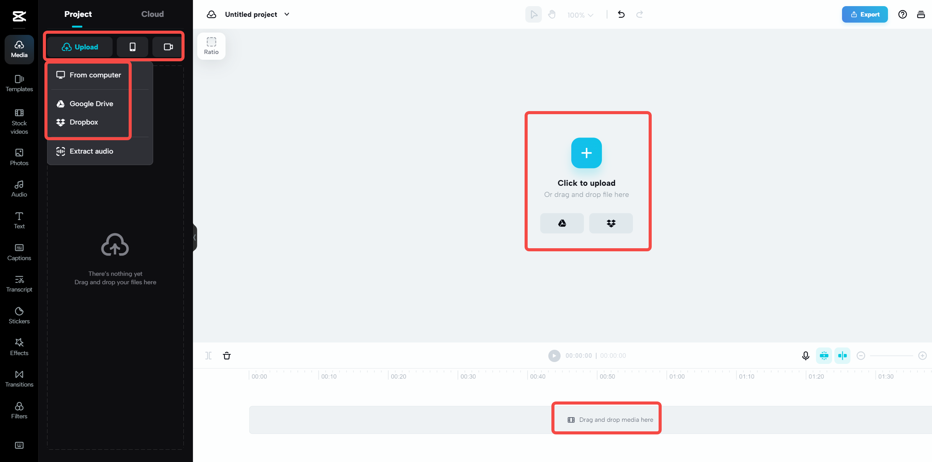Click the Export button
The image size is (932, 462).
[863, 14]
